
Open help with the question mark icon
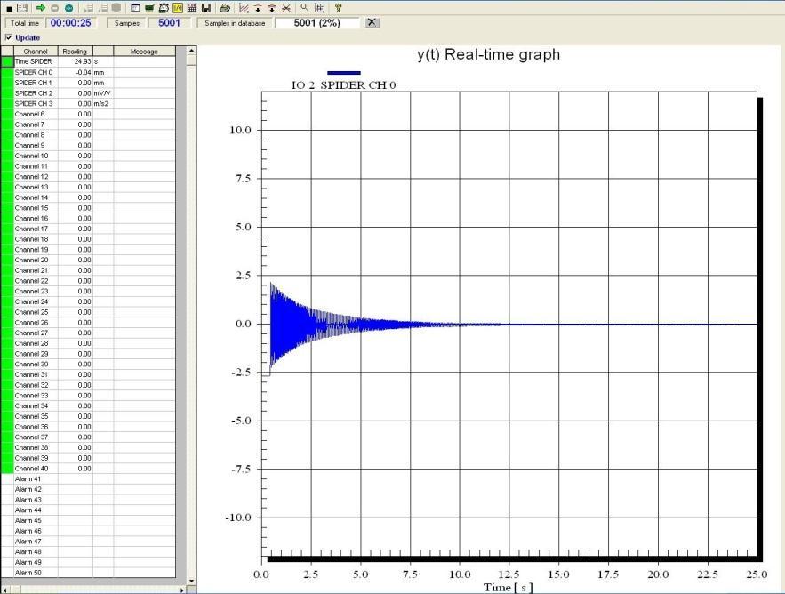coord(339,8)
